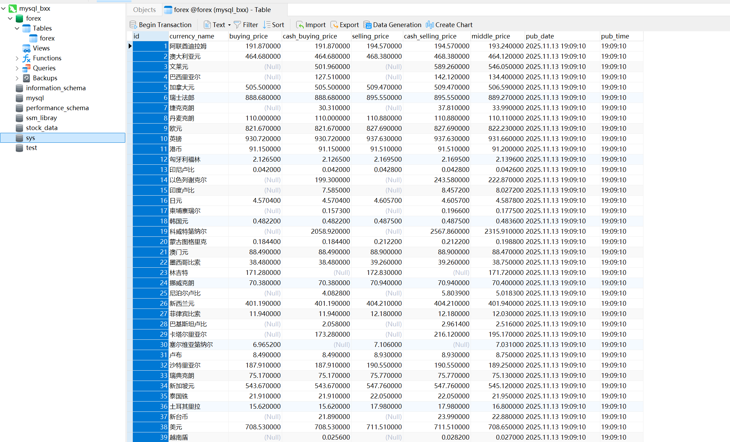Select the forex table tab
Screen dimensions: 730x442
click(222, 10)
